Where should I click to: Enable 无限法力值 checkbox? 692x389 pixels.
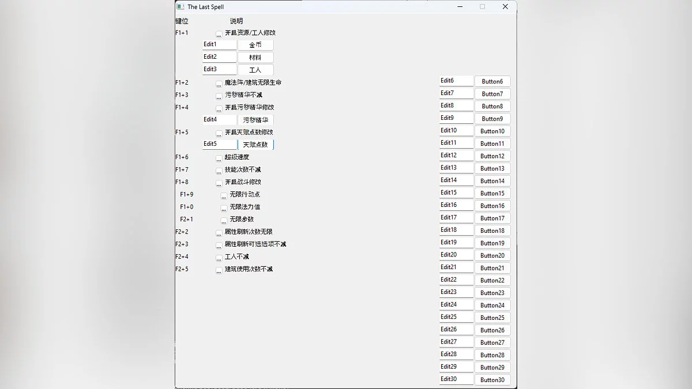[x=224, y=208]
